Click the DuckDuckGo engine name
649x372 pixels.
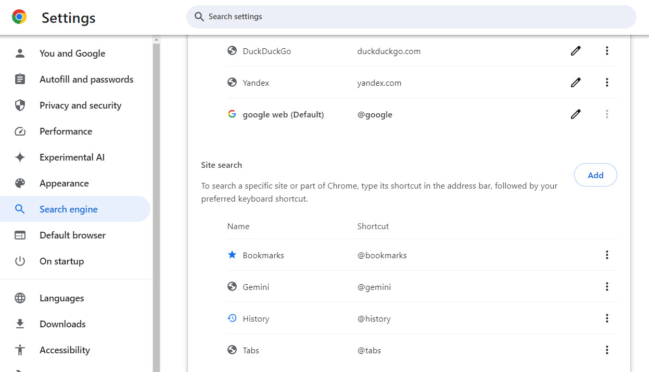(x=267, y=51)
